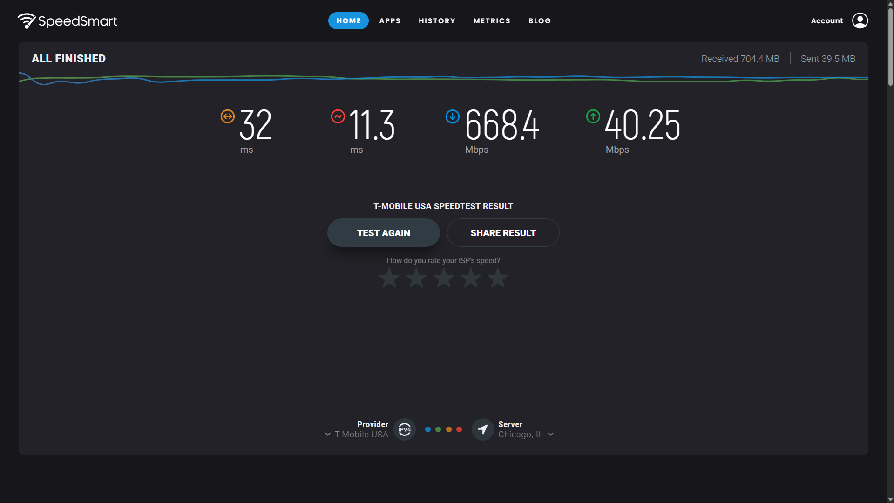Click the server location arrow icon

[x=482, y=429]
